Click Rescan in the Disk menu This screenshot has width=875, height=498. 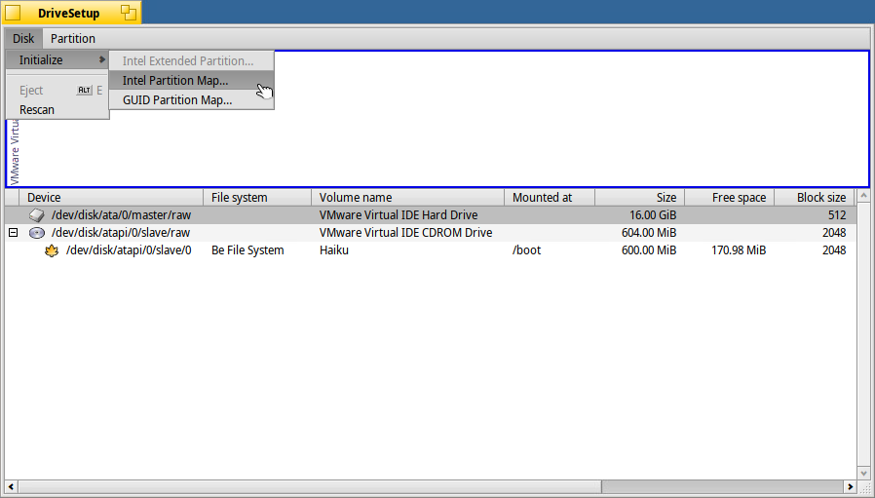[x=37, y=110]
